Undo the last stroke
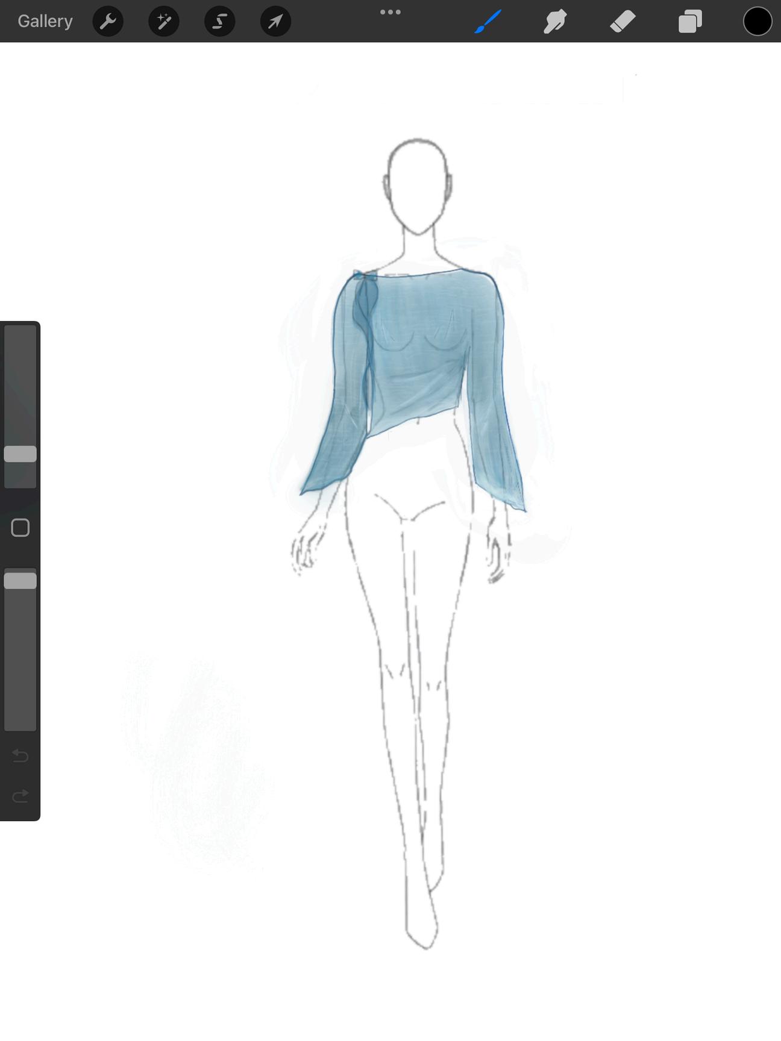Viewport: 781px width, 1041px height. click(x=20, y=755)
